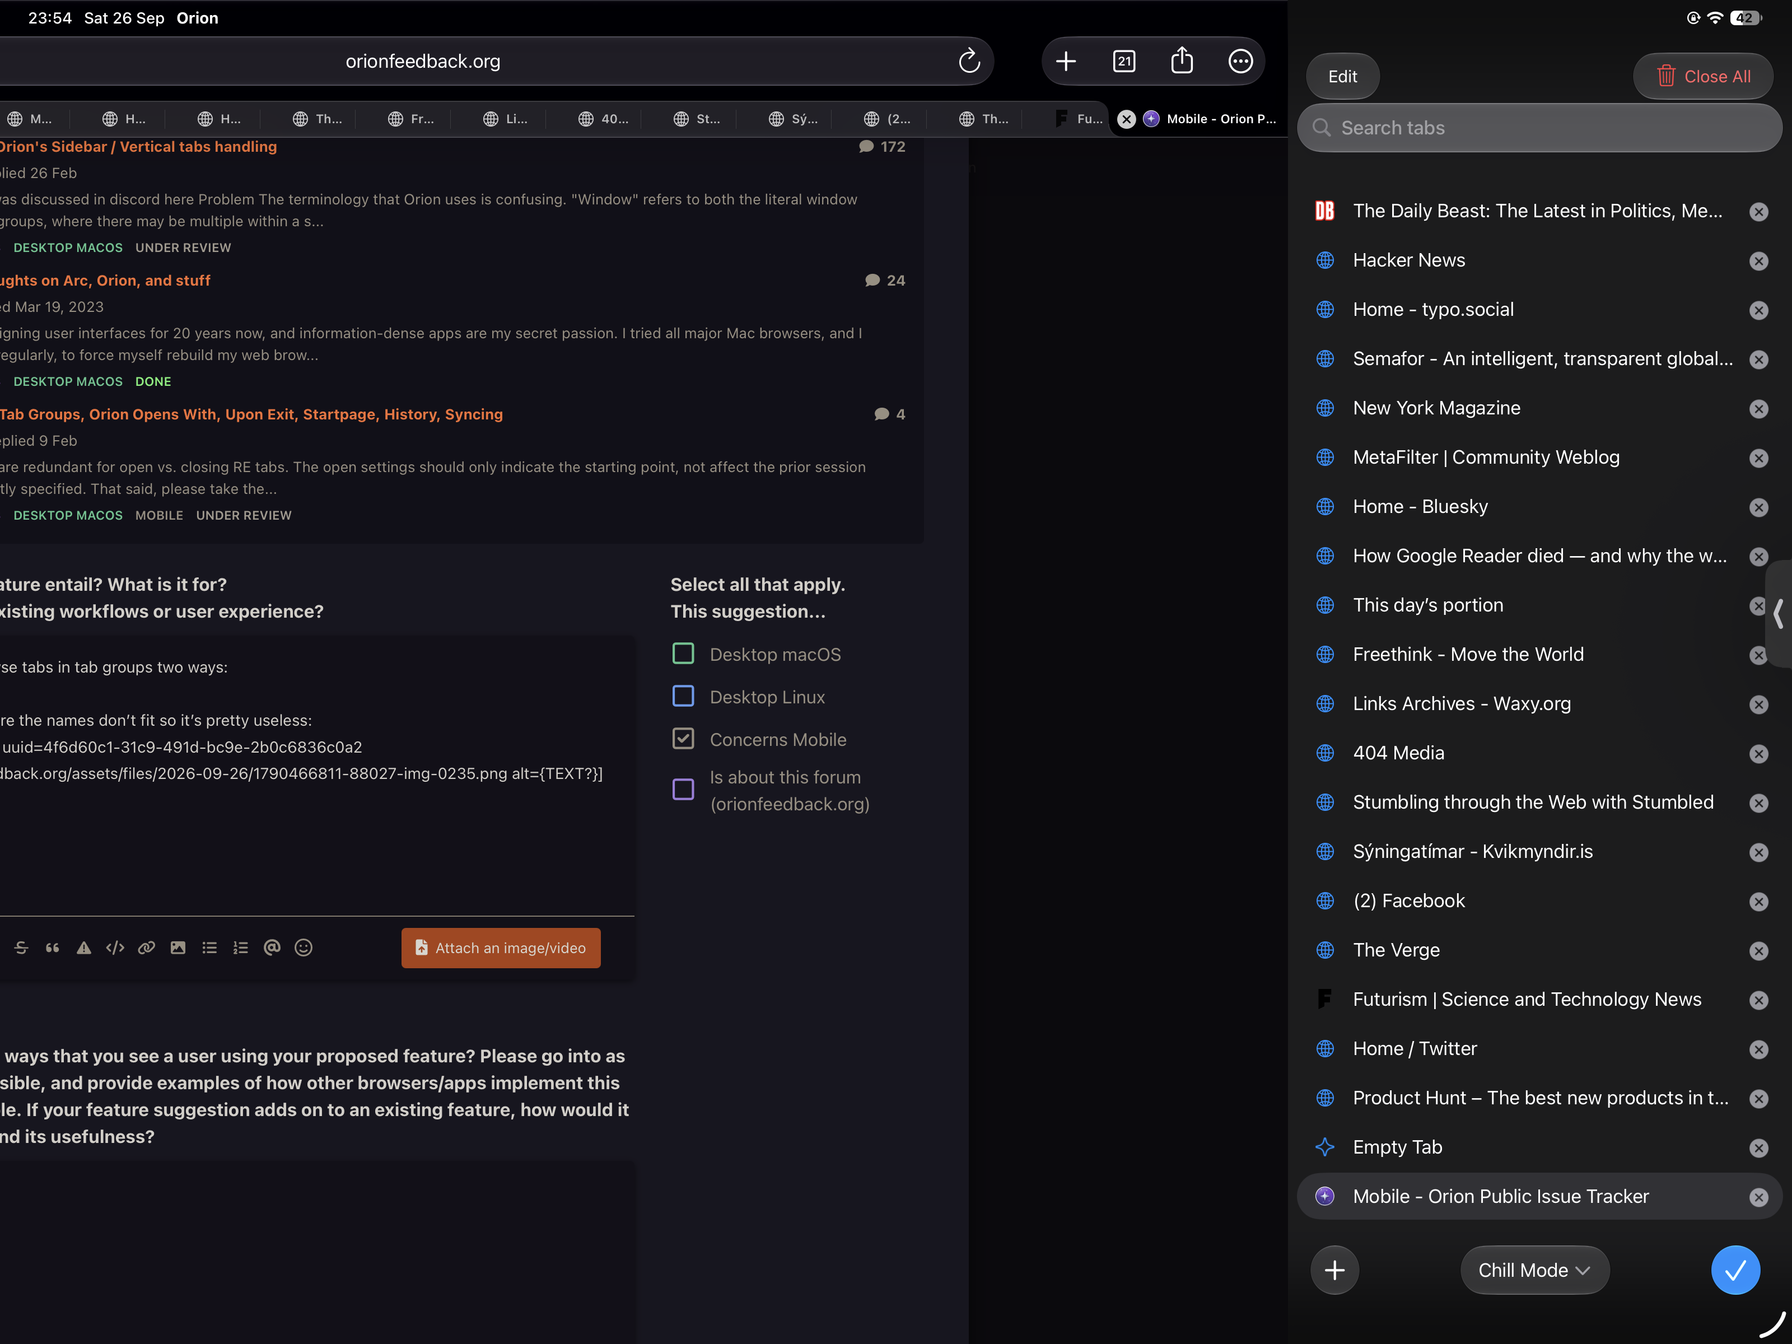The width and height of the screenshot is (1792, 1344).
Task: Open a new tab with the plus icon in the toolbar
Action: pyautogui.click(x=1066, y=62)
